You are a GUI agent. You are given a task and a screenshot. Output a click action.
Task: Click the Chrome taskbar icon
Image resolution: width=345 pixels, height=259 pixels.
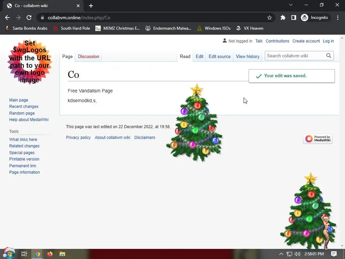click(38, 254)
